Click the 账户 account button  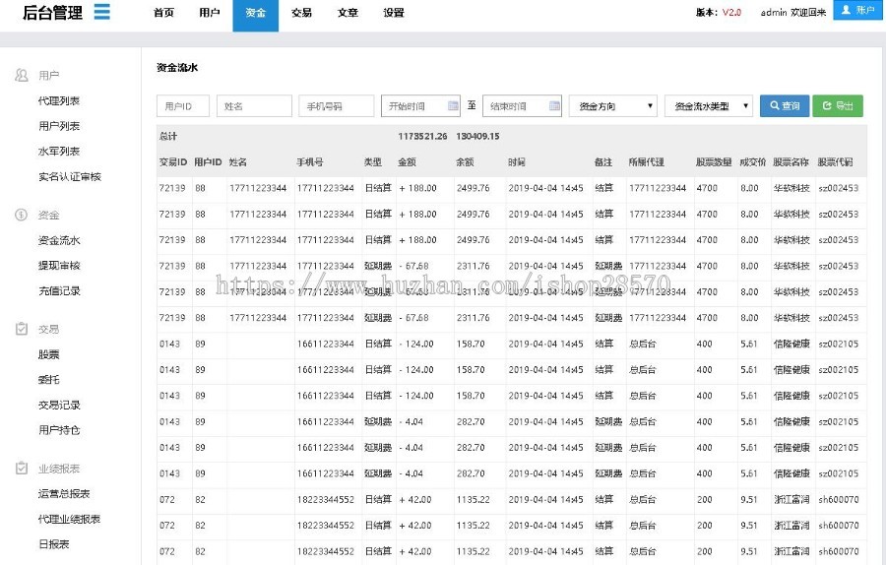tap(858, 10)
